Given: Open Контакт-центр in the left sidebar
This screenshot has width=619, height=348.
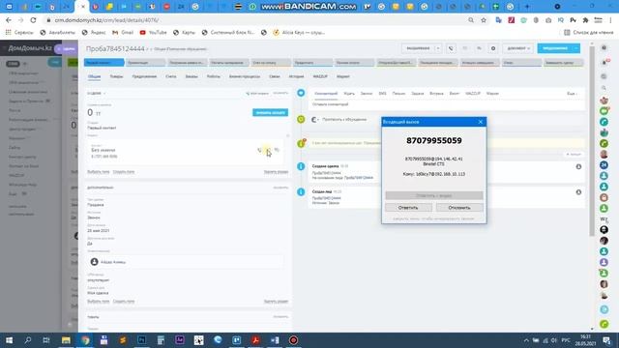Looking at the screenshot, I should click(22, 157).
